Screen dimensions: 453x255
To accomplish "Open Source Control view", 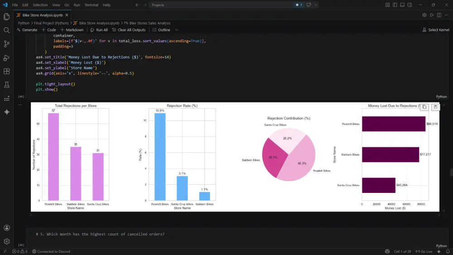I will tap(7, 44).
